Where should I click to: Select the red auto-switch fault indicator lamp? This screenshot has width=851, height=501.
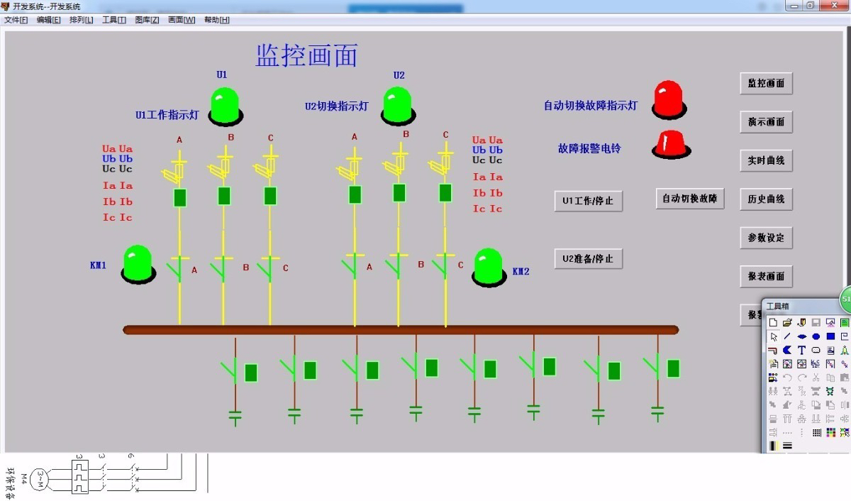669,99
